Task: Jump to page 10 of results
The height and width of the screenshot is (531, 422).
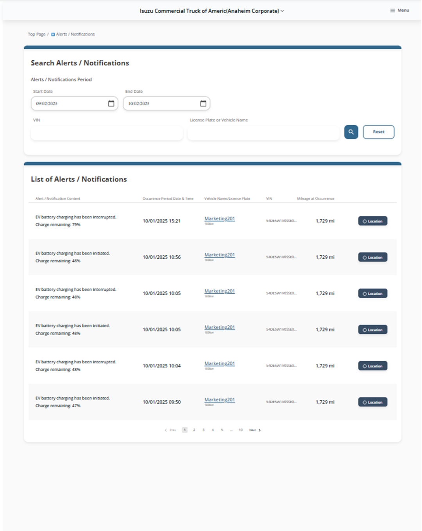Action: click(241, 430)
